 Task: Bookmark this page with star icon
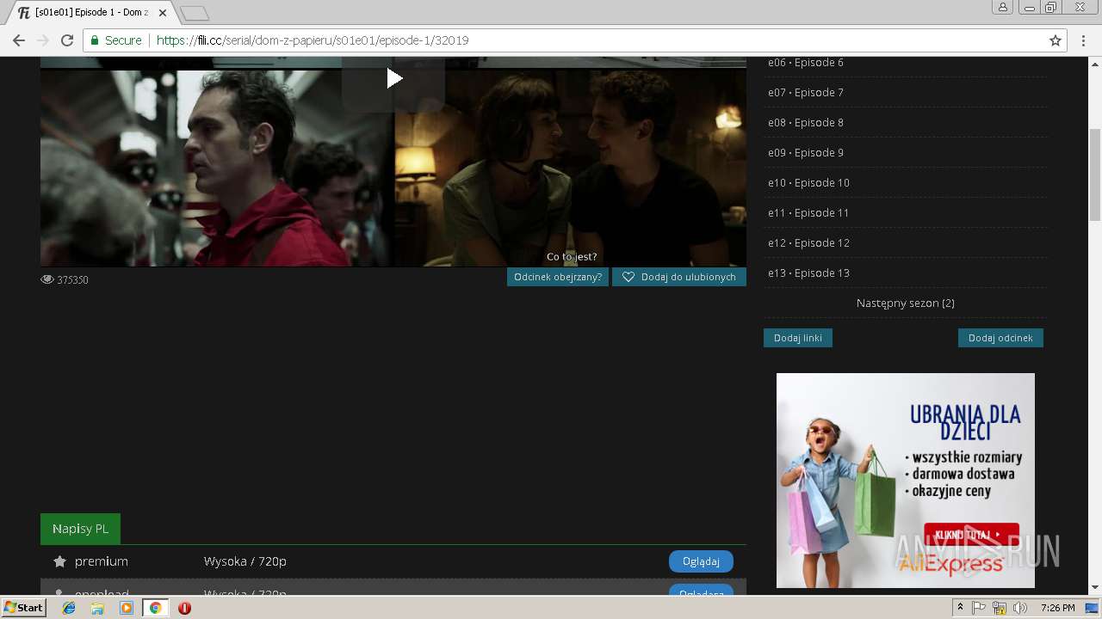[x=1056, y=40]
